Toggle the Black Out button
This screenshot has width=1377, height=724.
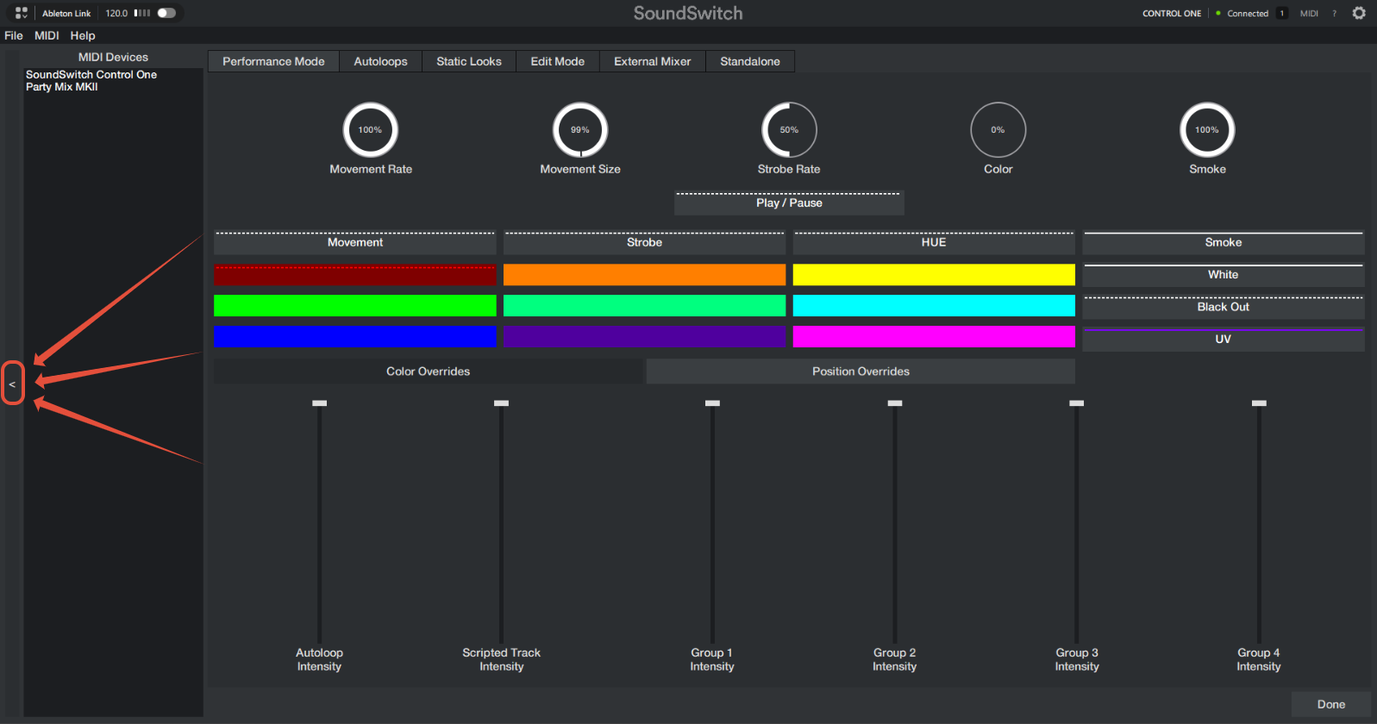click(x=1224, y=307)
